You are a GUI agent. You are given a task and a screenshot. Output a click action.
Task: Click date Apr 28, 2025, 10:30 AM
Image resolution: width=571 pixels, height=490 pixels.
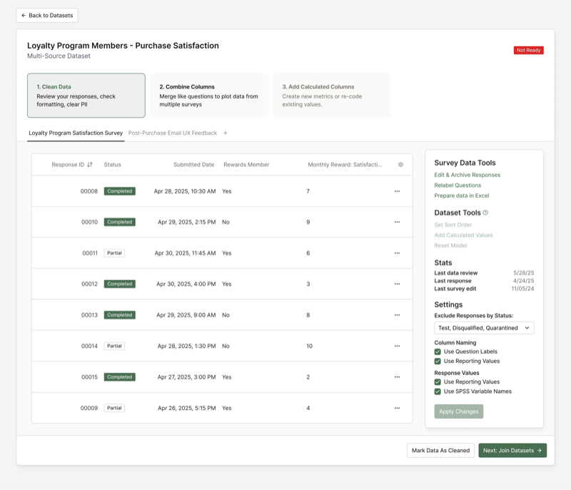click(185, 191)
